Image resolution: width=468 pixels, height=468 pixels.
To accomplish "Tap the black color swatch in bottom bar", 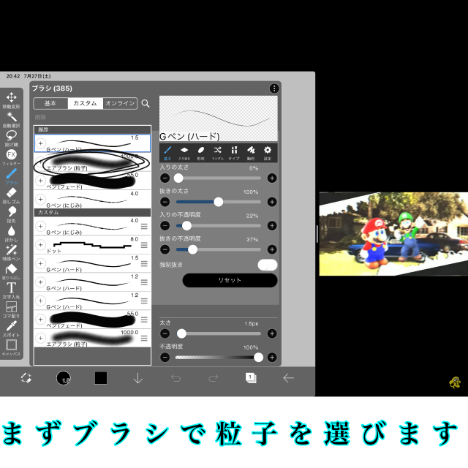I will 101,378.
